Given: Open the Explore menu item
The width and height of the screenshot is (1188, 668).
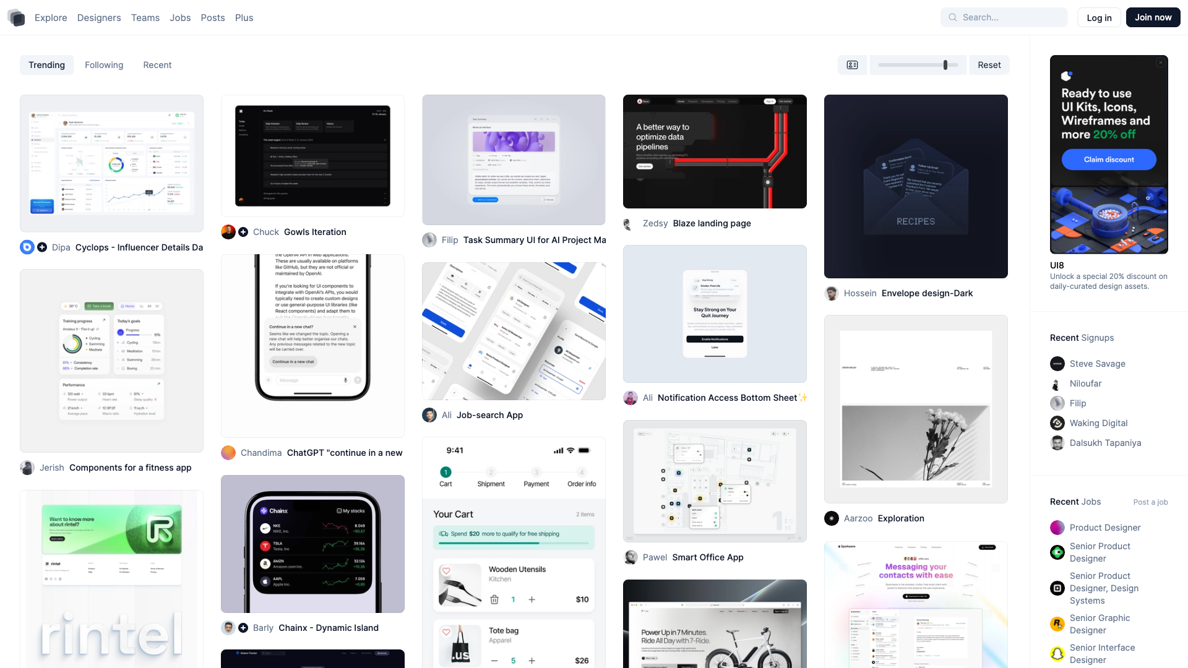Looking at the screenshot, I should (51, 17).
